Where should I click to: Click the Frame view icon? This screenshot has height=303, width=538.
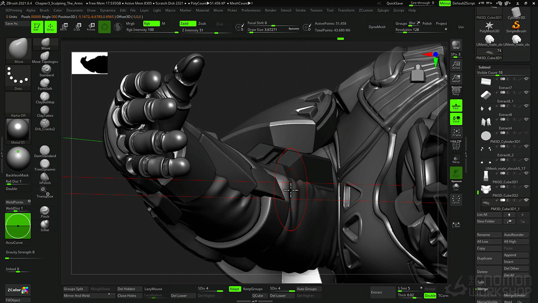coord(456,133)
